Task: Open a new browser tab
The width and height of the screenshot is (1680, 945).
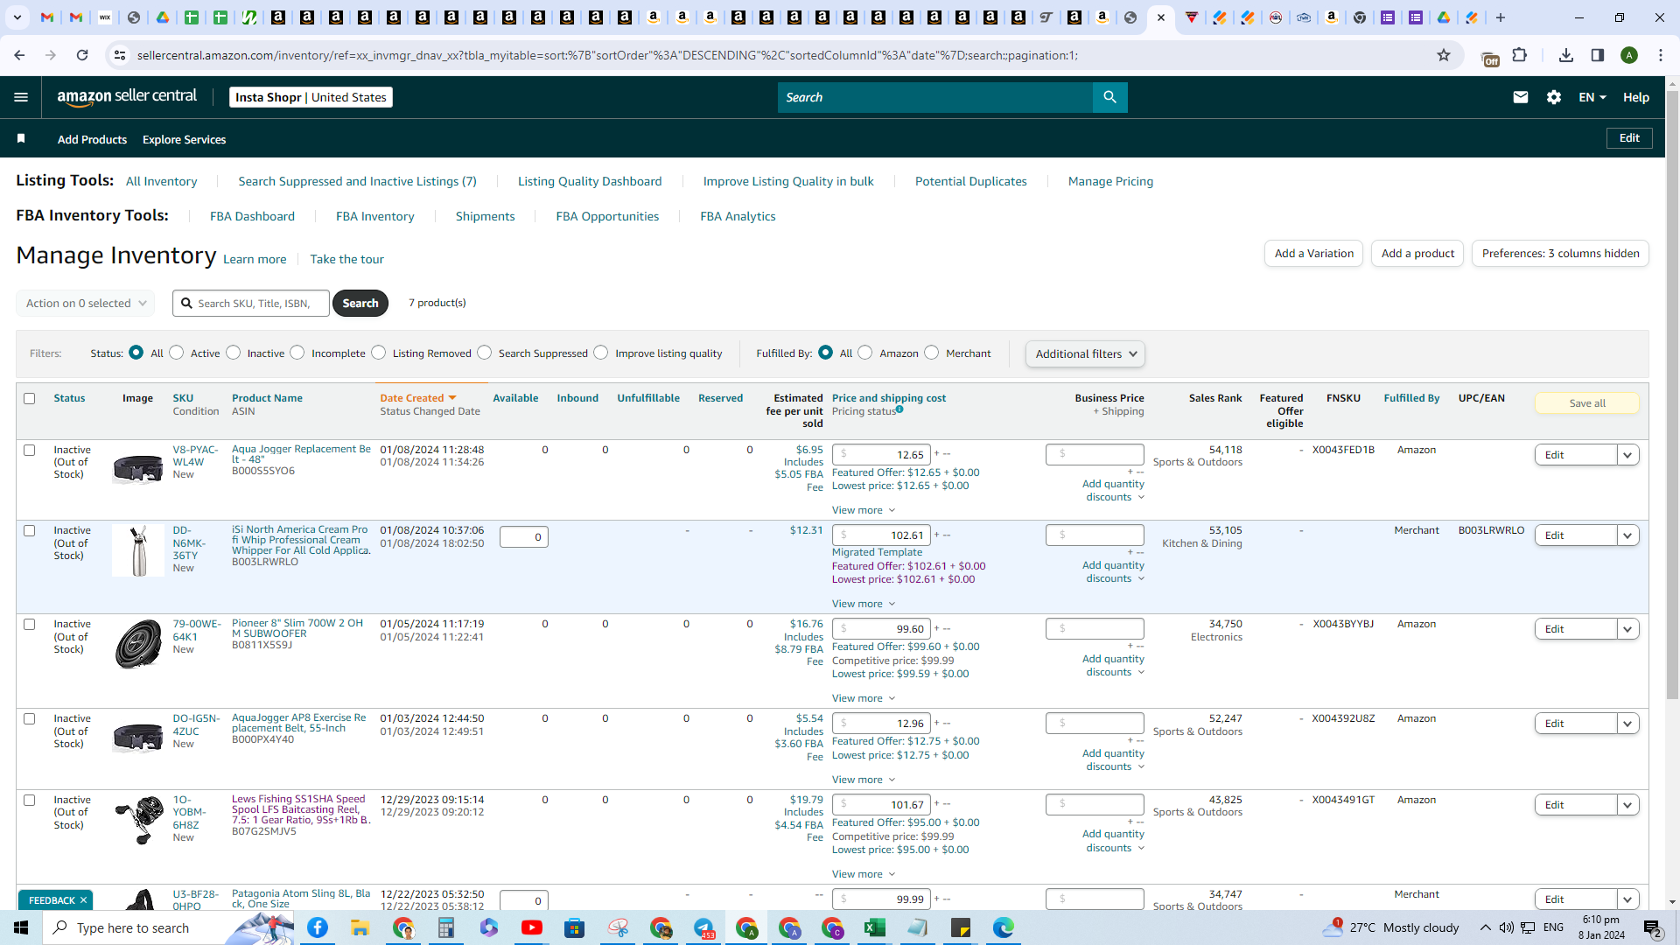Action: pos(1501,17)
